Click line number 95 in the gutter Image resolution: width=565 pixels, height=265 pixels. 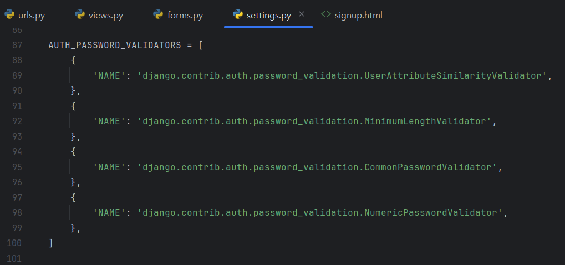17,167
